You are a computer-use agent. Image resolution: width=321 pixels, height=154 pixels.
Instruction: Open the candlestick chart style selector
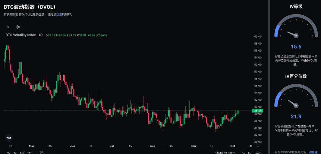(x=18, y=27)
